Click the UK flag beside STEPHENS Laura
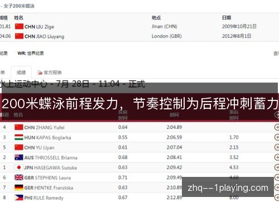Screen dimensions: 279x202 (x=19, y=177)
